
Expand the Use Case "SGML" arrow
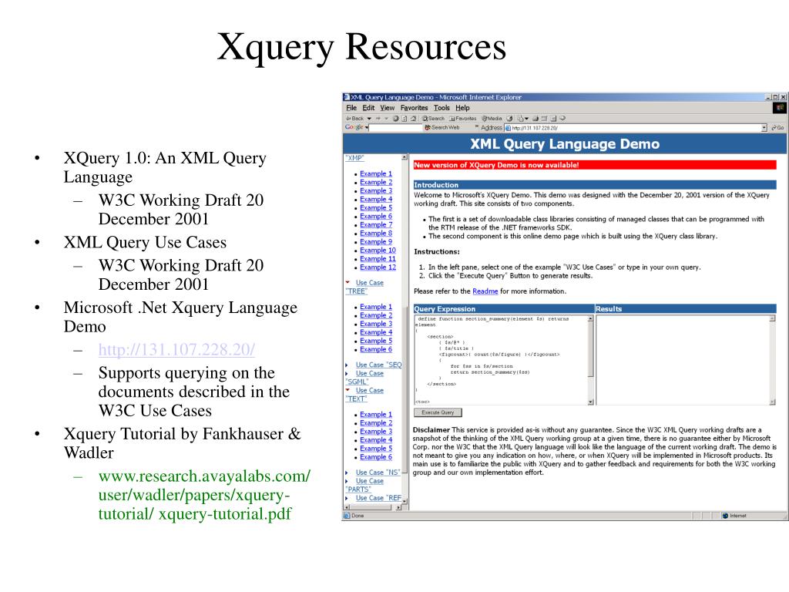point(347,374)
